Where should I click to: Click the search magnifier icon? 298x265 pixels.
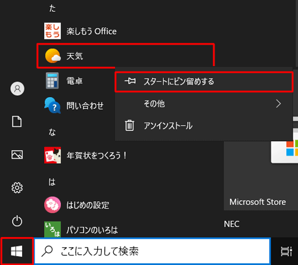47,251
